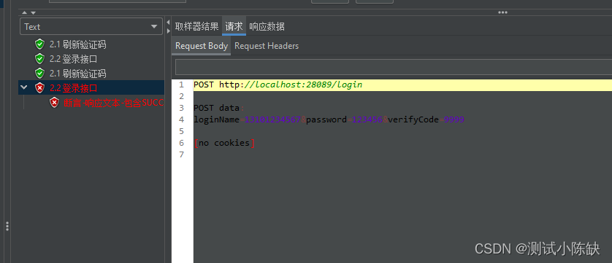Click the vertical three-dot handle at left edge
The width and height of the screenshot is (612, 263).
pyautogui.click(x=7, y=226)
